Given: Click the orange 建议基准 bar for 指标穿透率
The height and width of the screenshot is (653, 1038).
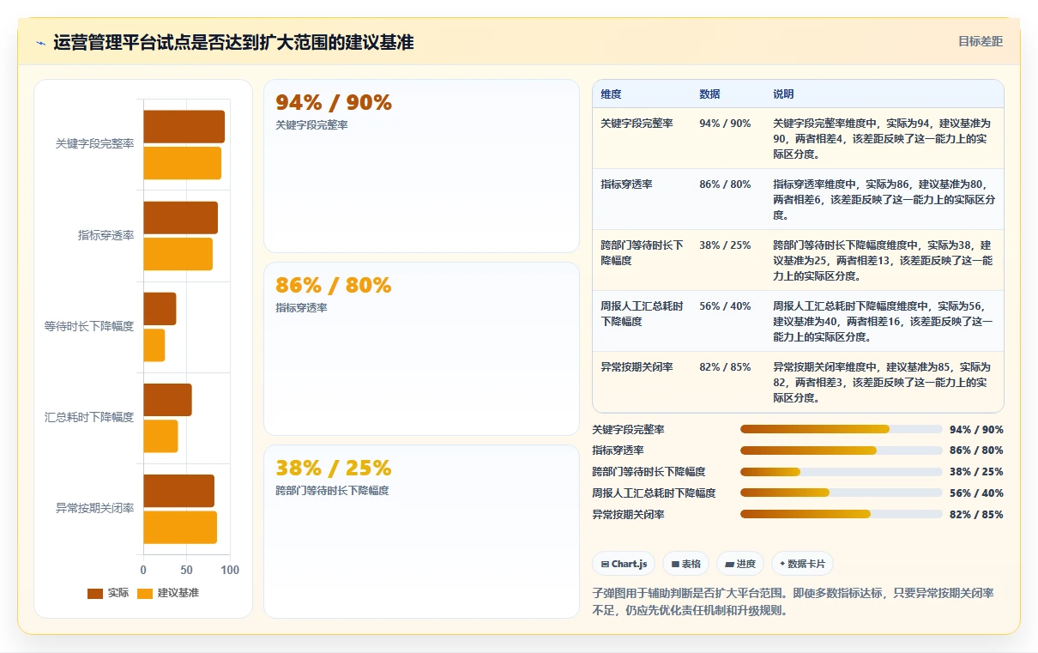Looking at the screenshot, I should tap(178, 254).
